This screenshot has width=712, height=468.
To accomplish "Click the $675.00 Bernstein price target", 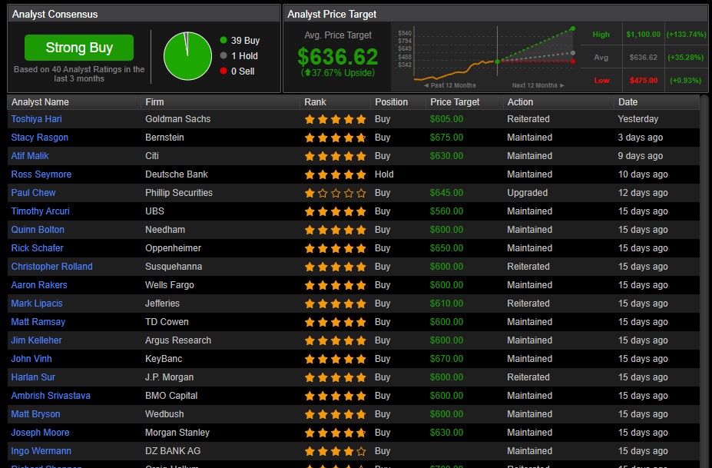I will (447, 138).
